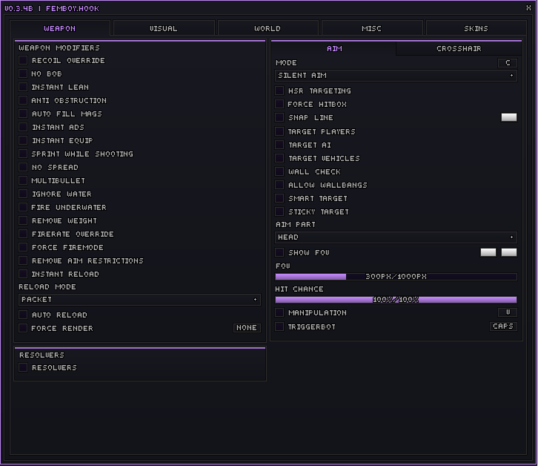Check the Auto Reload option
The height and width of the screenshot is (466, 538).
(23, 315)
